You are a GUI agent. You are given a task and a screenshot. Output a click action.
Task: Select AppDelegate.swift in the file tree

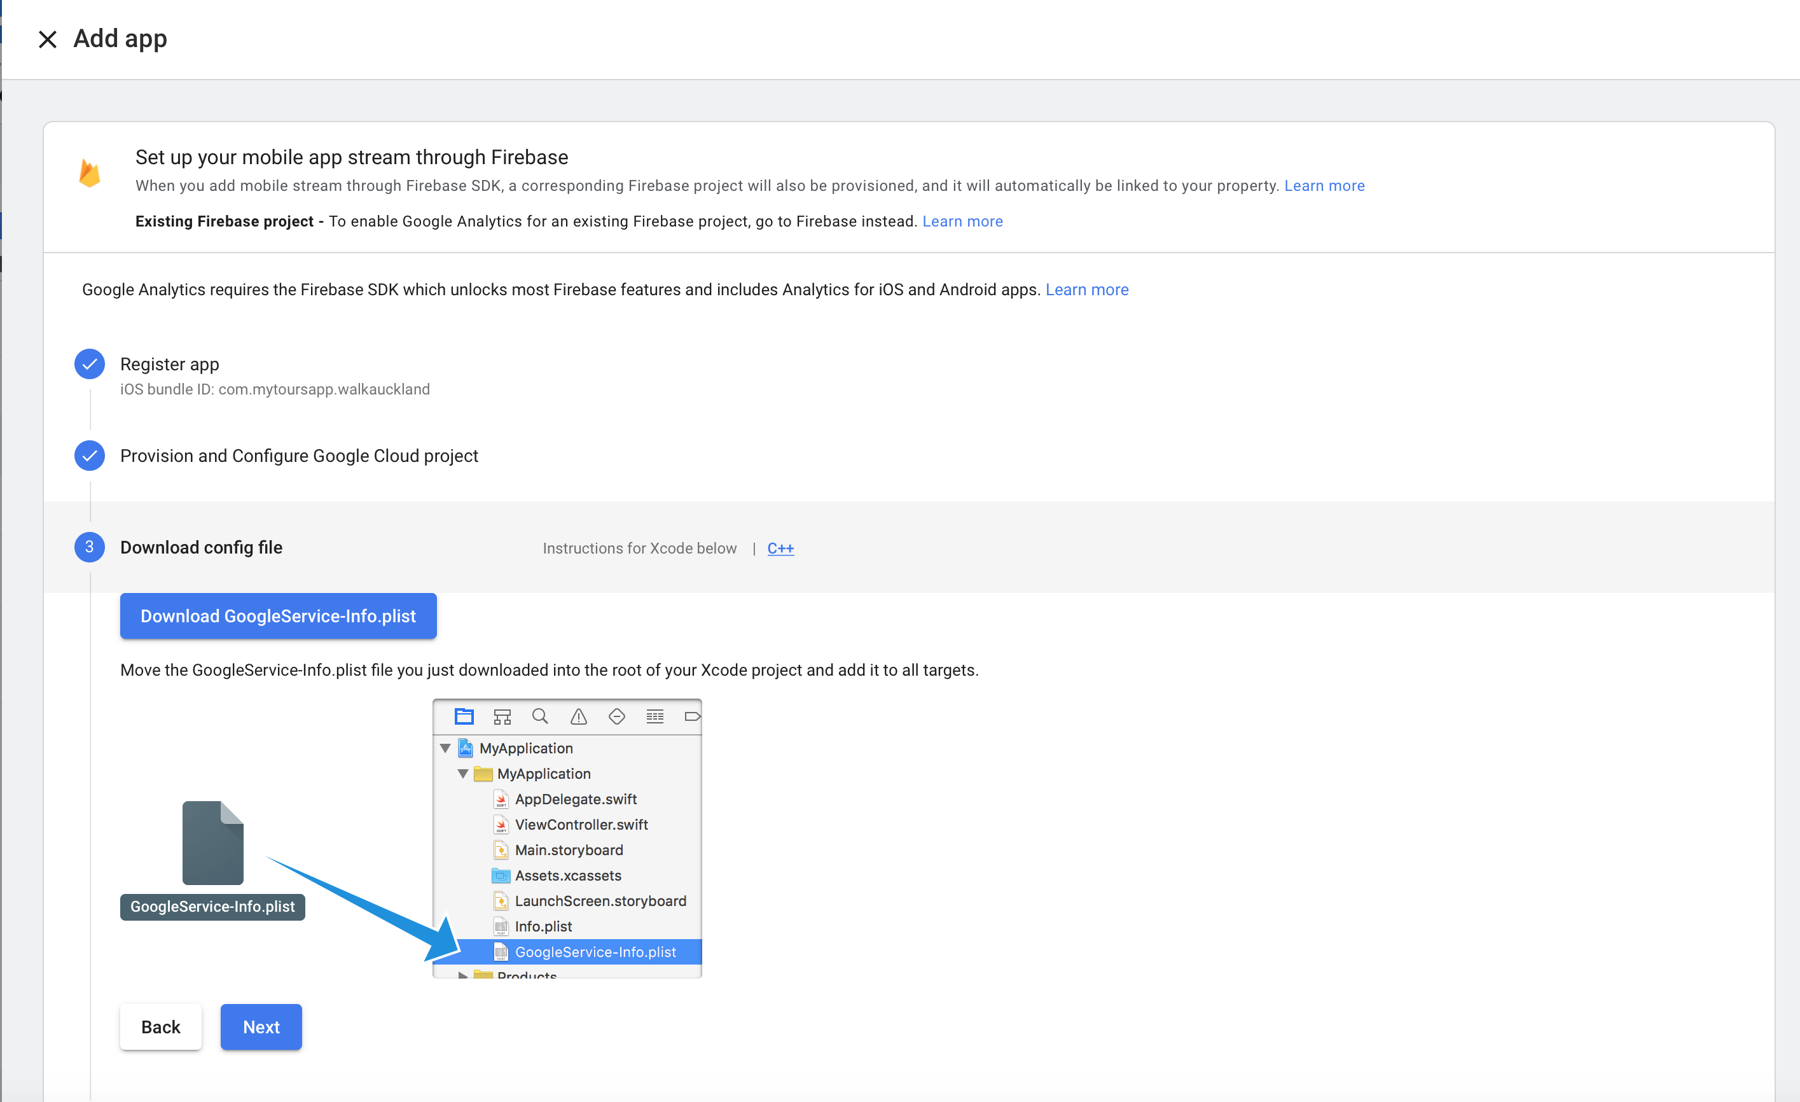pos(575,799)
